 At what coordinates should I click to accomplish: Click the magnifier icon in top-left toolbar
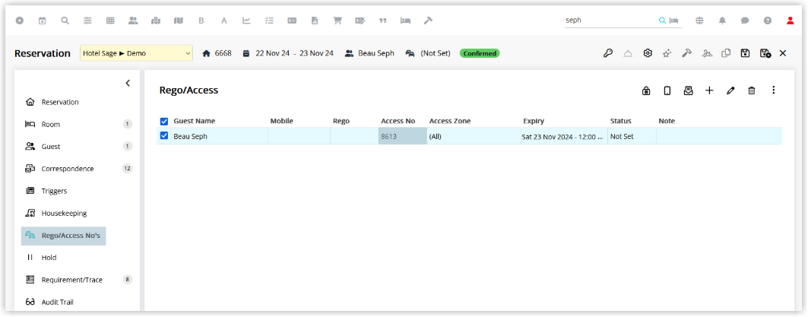[65, 21]
